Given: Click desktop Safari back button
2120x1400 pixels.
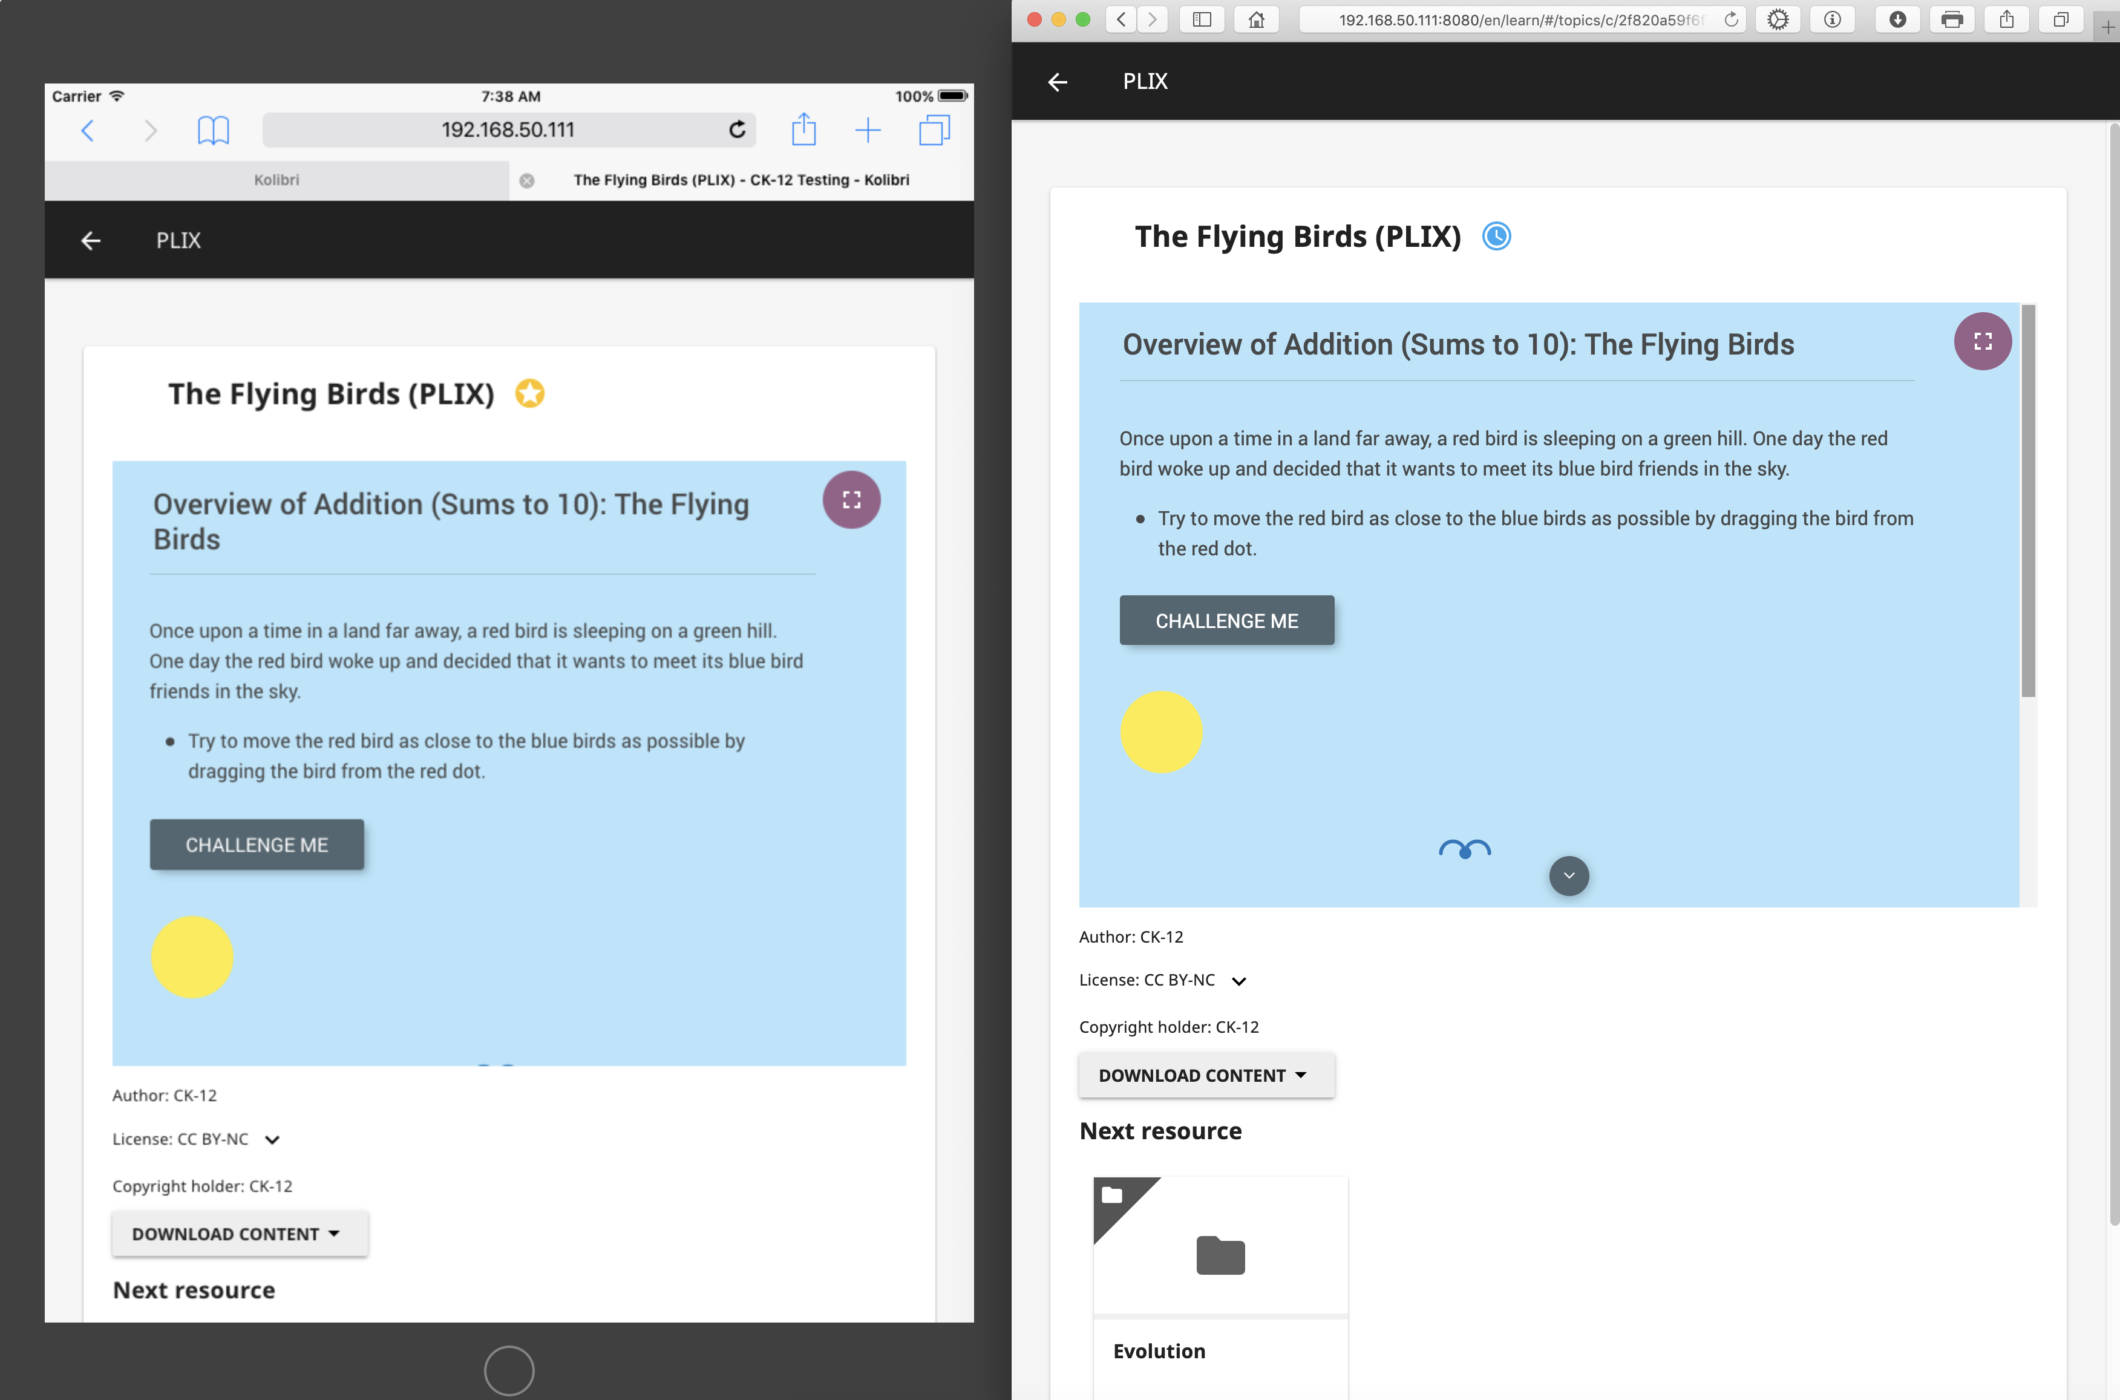Looking at the screenshot, I should click(1121, 19).
